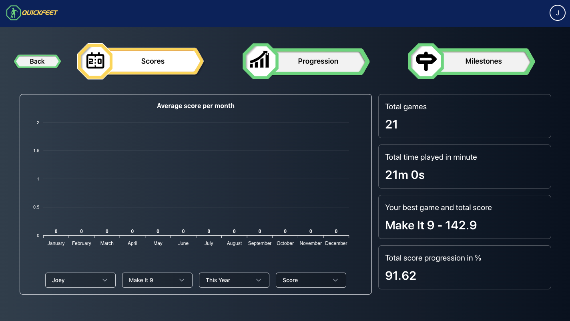Screen dimensions: 570x321
Task: Click the January label on the chart axis
Action: tap(56, 243)
